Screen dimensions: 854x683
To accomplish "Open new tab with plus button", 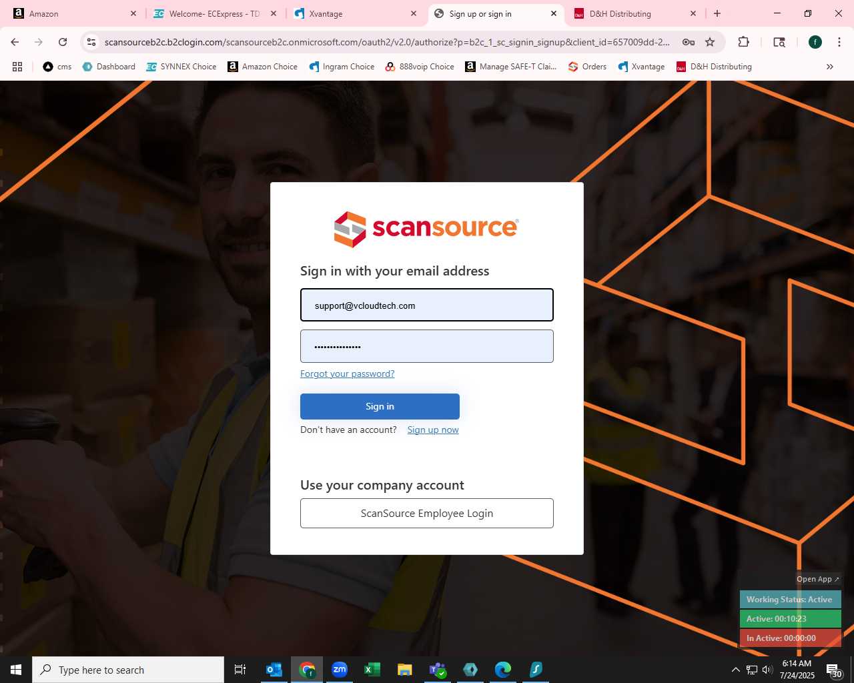I will point(717,13).
